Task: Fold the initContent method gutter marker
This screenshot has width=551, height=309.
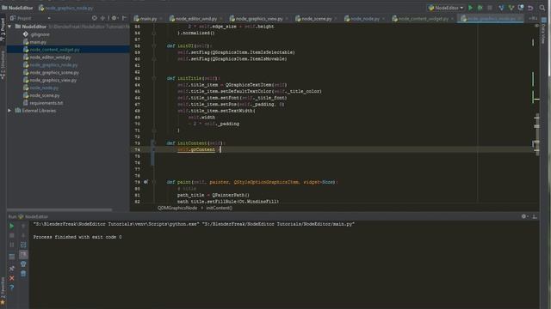Action: [154, 143]
